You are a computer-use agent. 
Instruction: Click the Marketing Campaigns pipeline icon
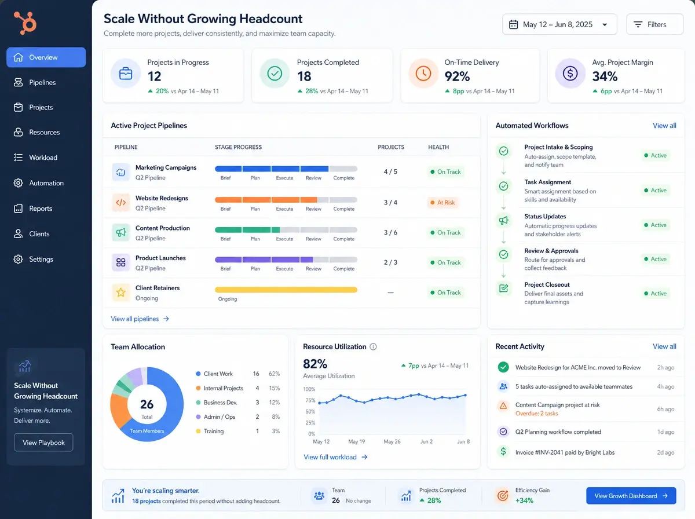120,172
